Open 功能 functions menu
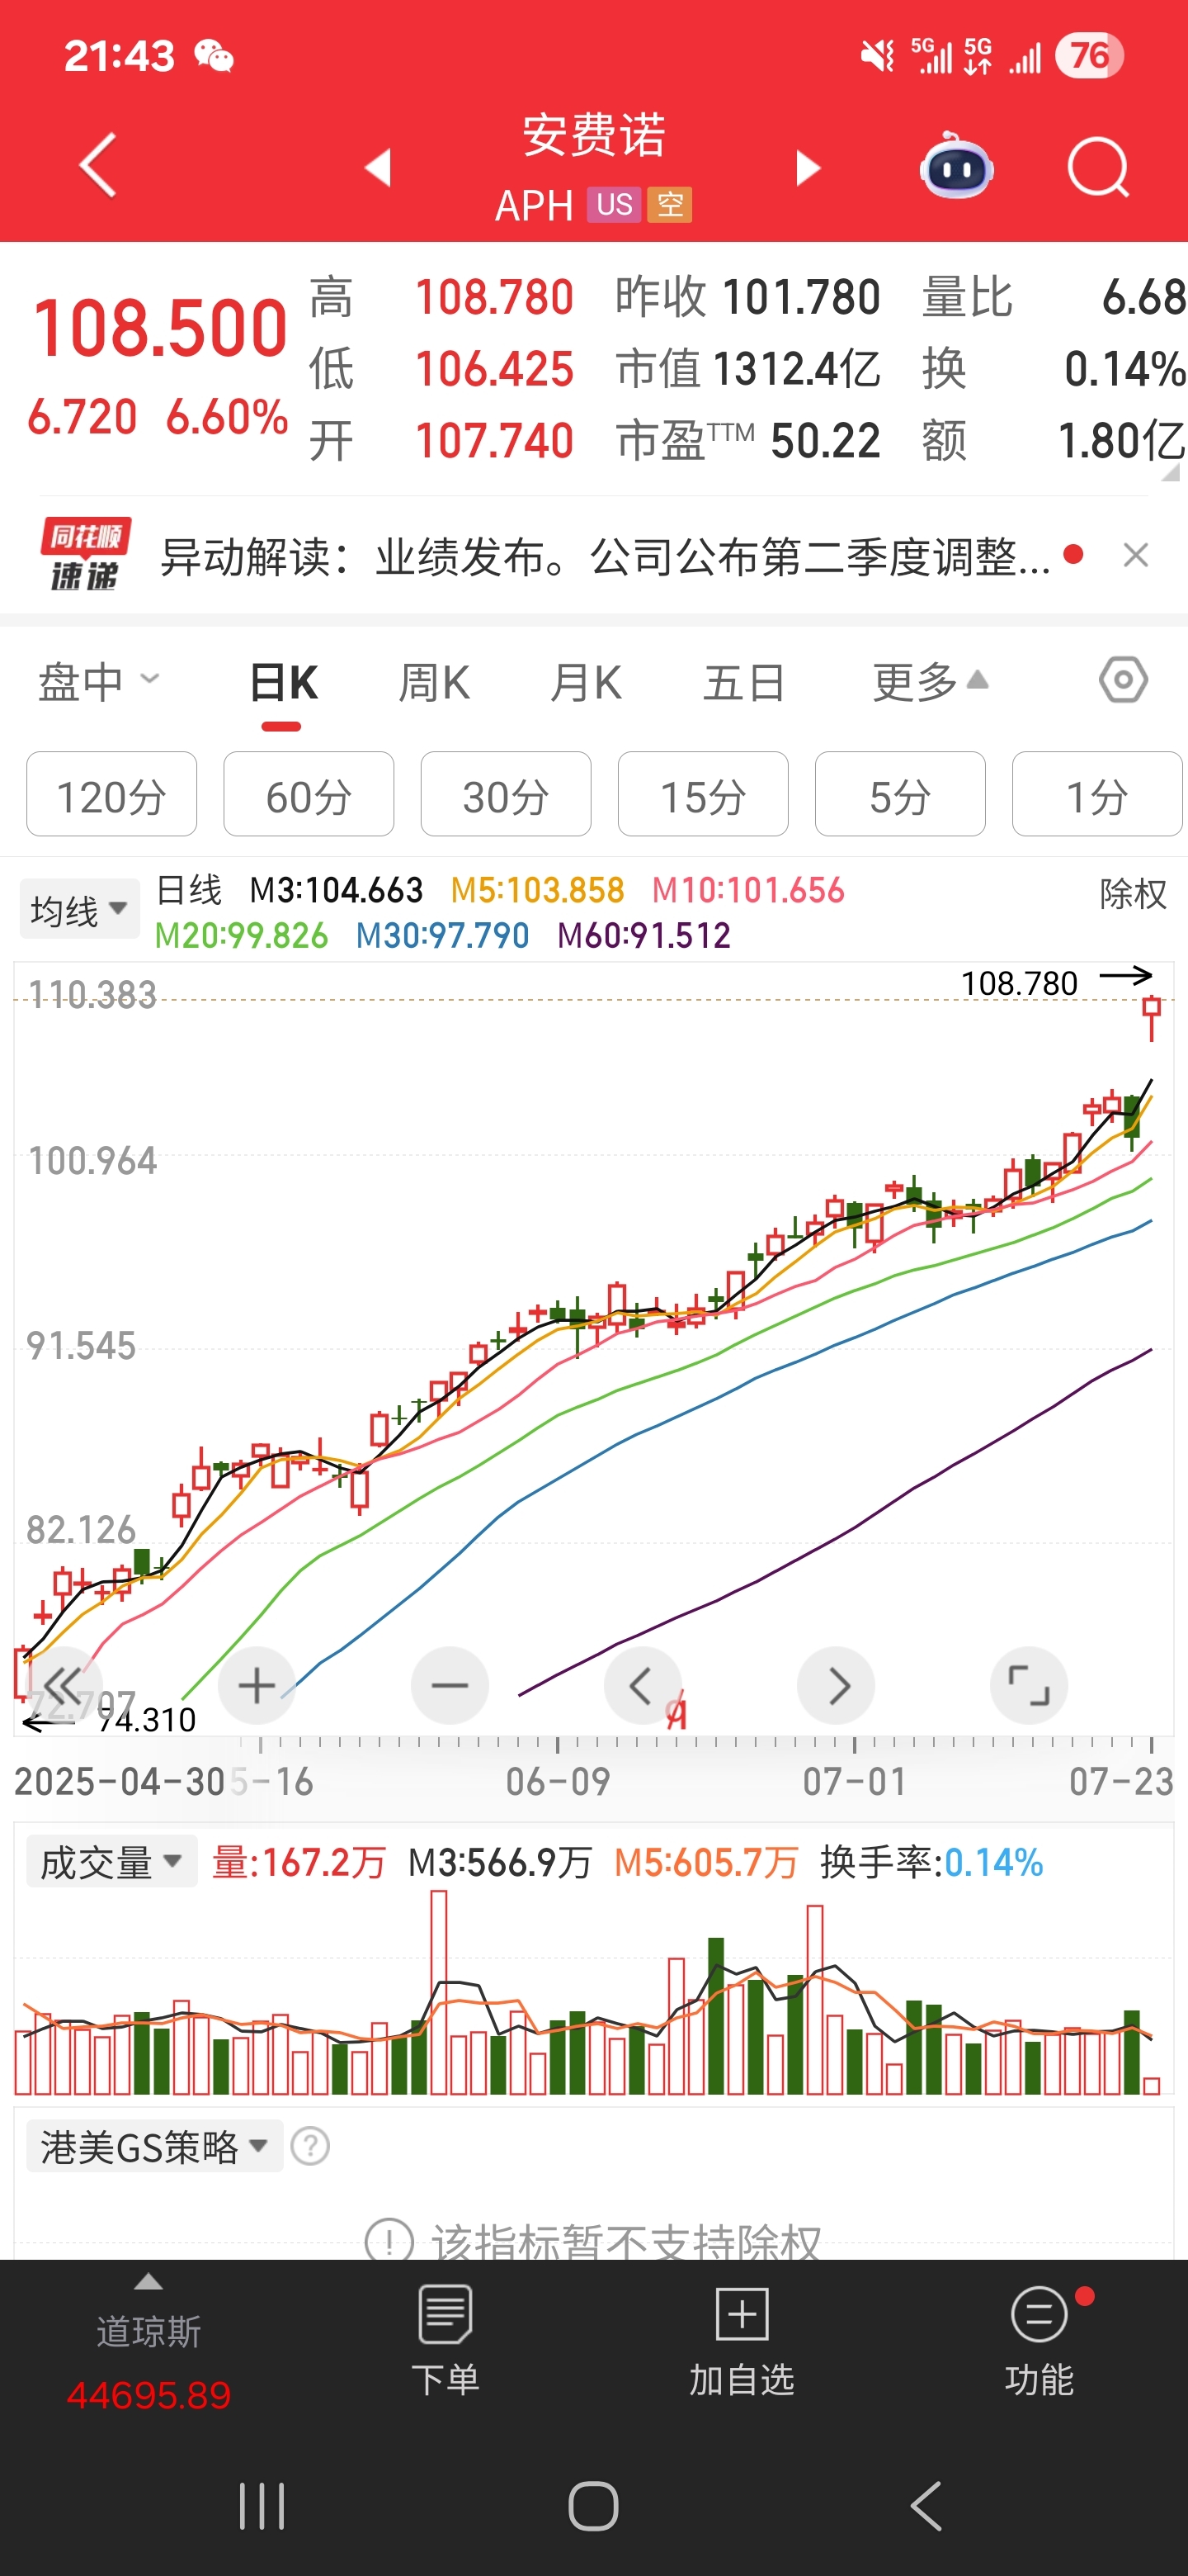Viewport: 1188px width, 2576px height. 1039,2341
